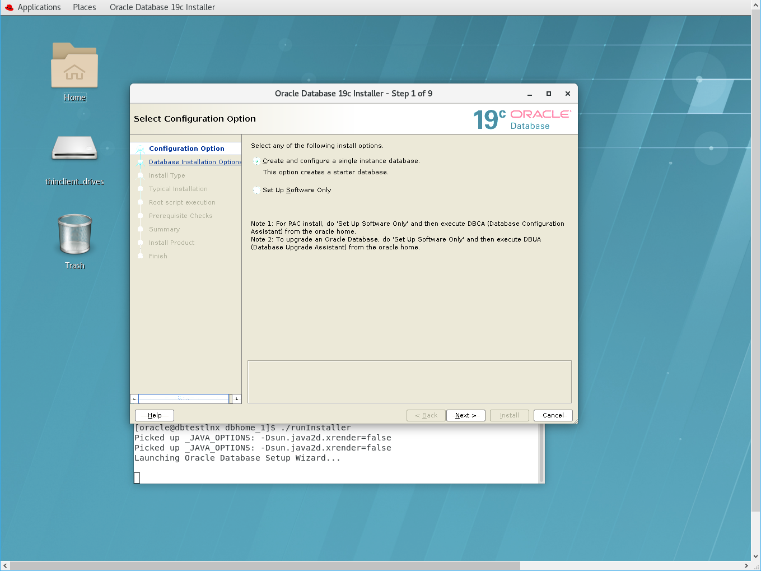Open the Oracle Database 19c Installer panel menu

[162, 7]
